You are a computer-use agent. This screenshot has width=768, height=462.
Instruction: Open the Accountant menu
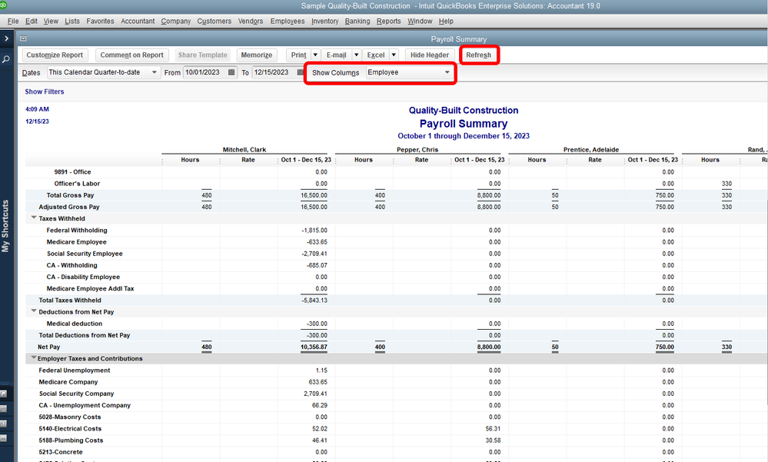pos(138,21)
